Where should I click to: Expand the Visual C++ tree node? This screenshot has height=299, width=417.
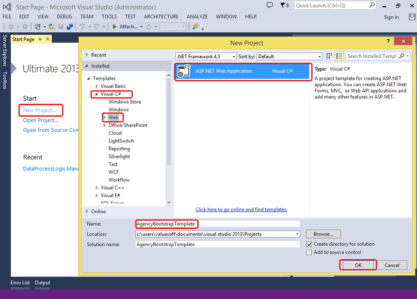[96, 188]
